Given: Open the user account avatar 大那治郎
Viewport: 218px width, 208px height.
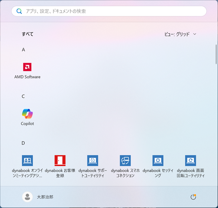Looking at the screenshot, I should (x=27, y=197).
